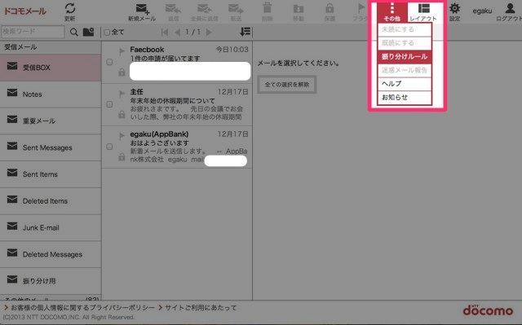Screen dimensions: 522x325
Task: Click the 受信メール section header
Action: pyautogui.click(x=51, y=47)
